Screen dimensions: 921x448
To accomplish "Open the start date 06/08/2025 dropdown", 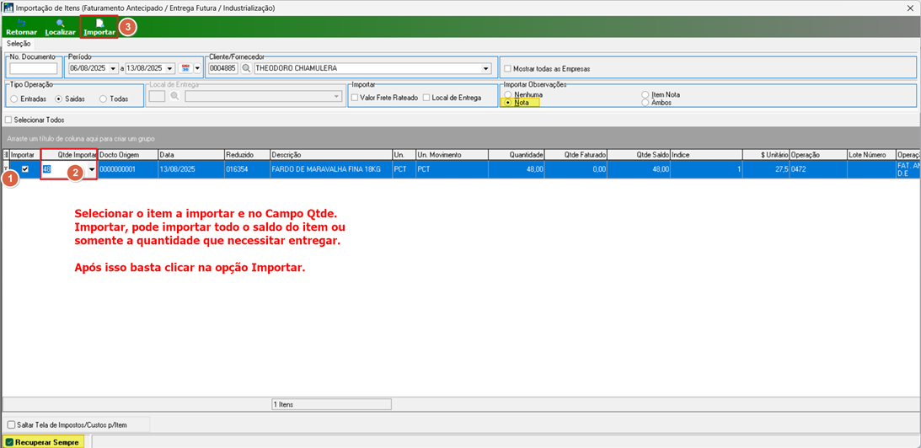I will pyautogui.click(x=114, y=68).
